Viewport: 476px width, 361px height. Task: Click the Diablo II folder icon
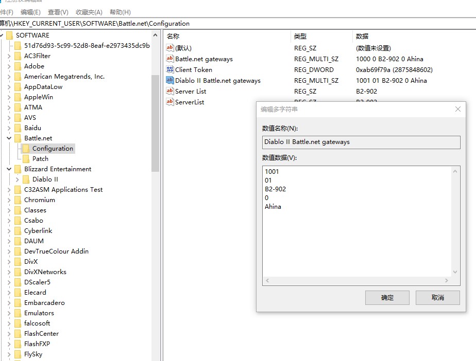pyautogui.click(x=26, y=179)
